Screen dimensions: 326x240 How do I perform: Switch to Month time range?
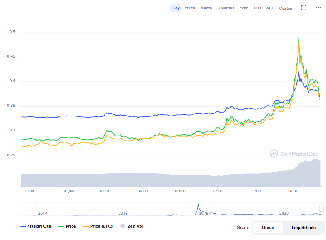coord(206,8)
